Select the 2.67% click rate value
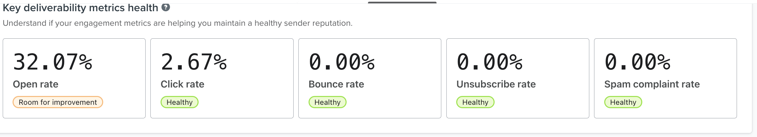This screenshot has width=757, height=137. coord(194,62)
